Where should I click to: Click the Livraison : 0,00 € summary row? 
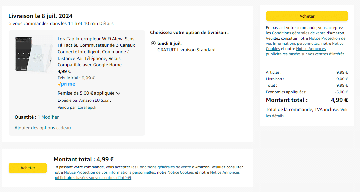click(307, 79)
